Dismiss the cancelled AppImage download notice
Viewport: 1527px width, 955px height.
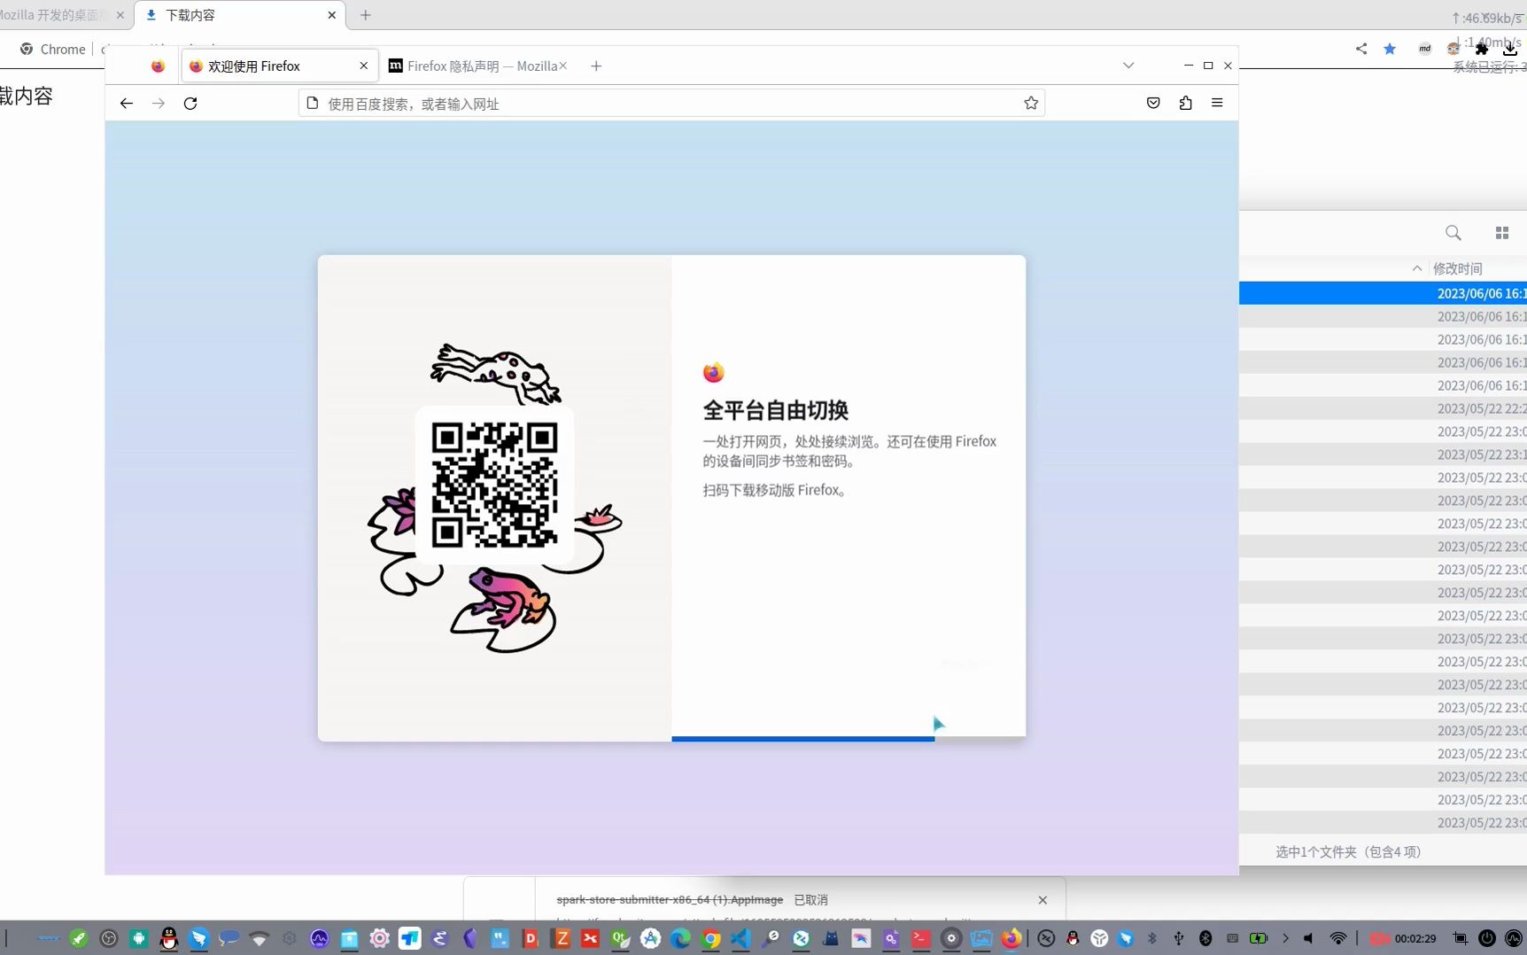point(1043,900)
